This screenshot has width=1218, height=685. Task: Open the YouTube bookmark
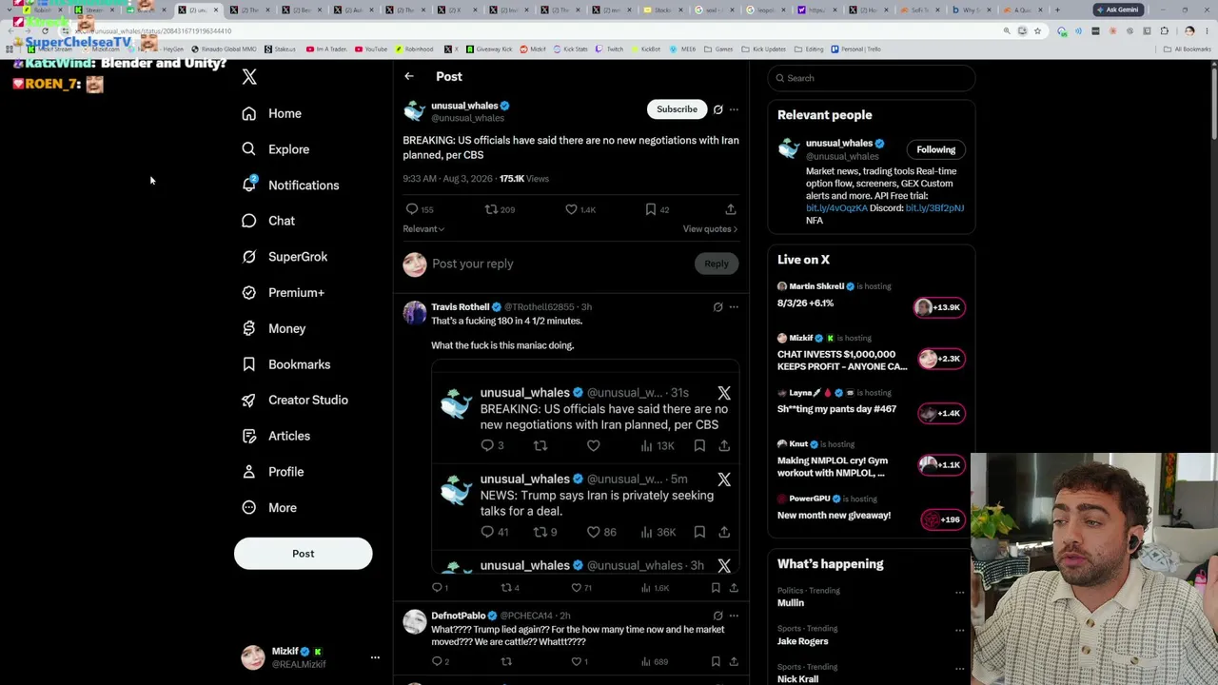(371, 49)
